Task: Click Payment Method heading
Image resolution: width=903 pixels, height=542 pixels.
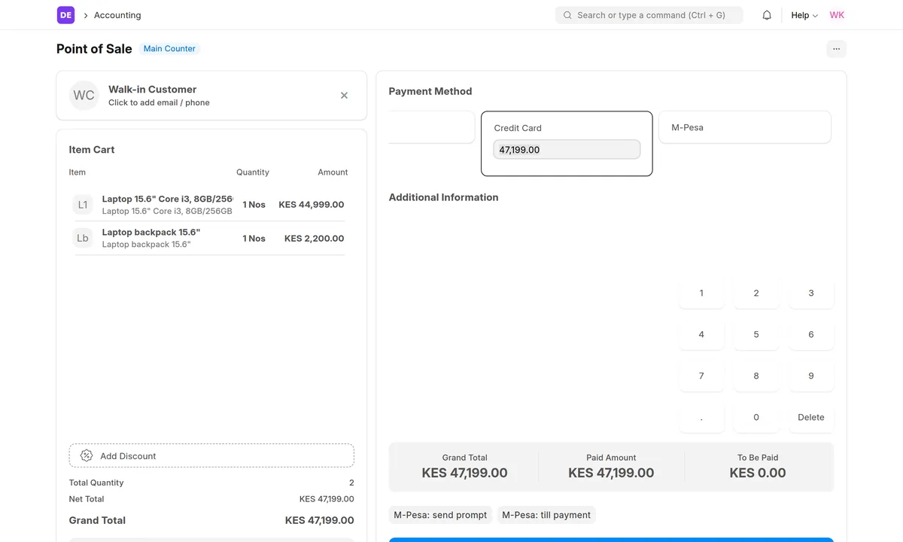Action: point(430,91)
